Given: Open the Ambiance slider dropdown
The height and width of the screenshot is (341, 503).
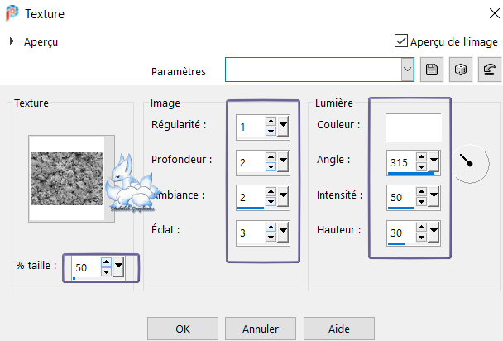Looking at the screenshot, I should 283,196.
